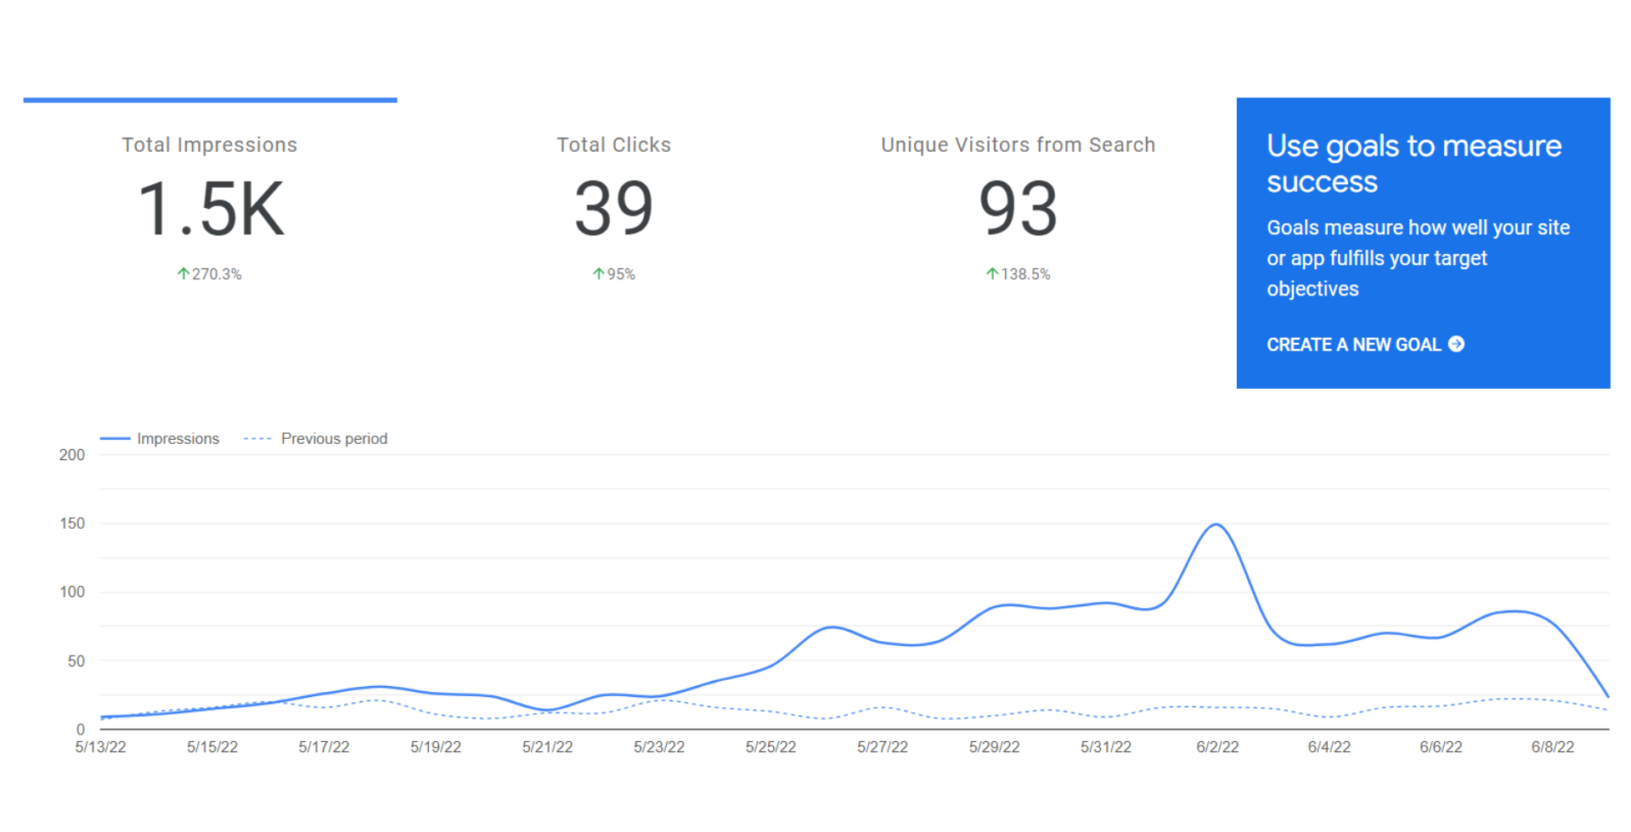
Task: Click the impressions peak point near 6/2/22
Action: click(1216, 525)
